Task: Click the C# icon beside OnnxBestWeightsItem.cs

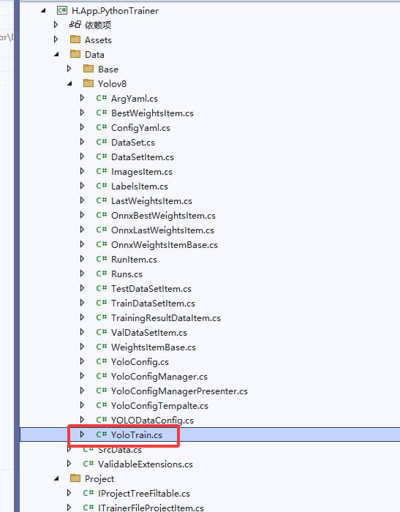Action: [102, 215]
